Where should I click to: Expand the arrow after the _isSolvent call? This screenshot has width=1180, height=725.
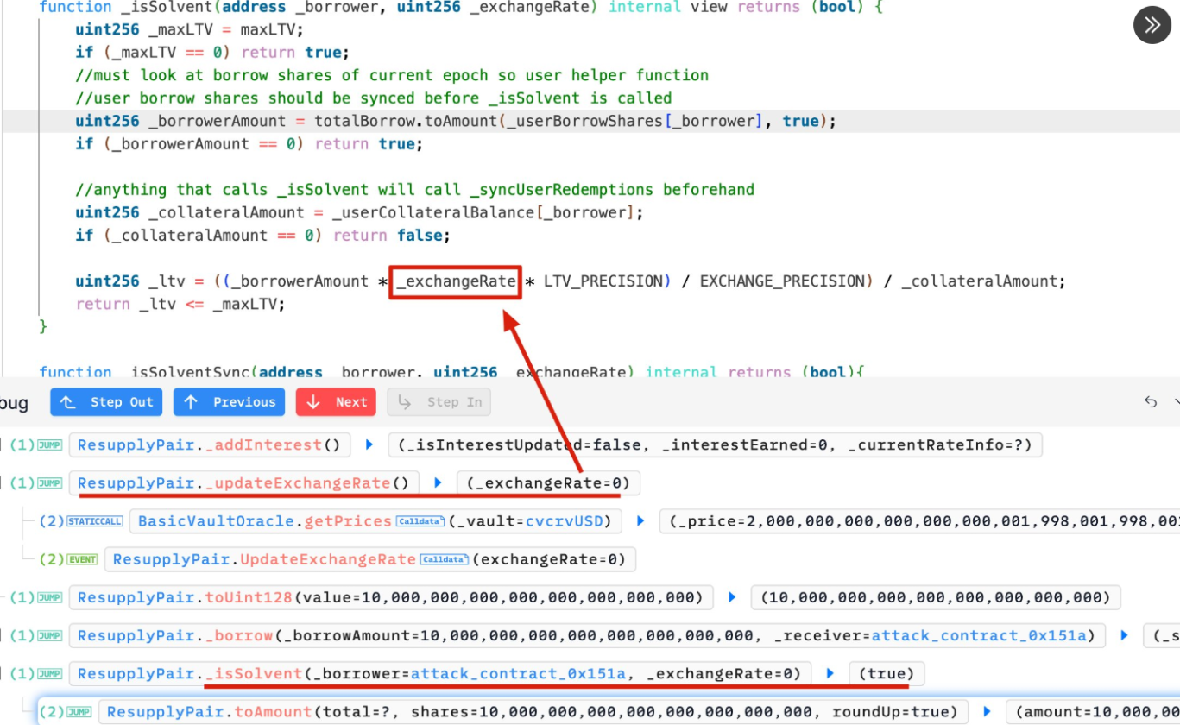tap(830, 673)
